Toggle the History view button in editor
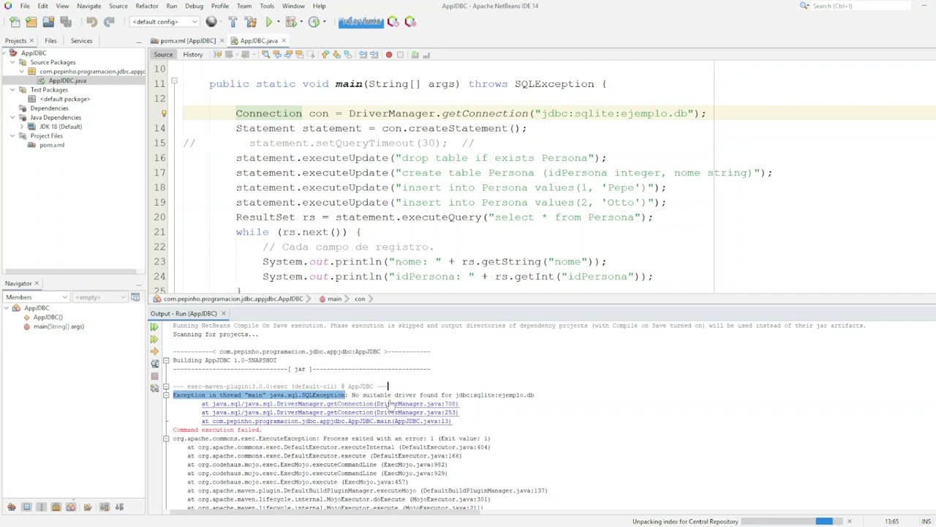Screen dimensions: 936x527 (193, 55)
